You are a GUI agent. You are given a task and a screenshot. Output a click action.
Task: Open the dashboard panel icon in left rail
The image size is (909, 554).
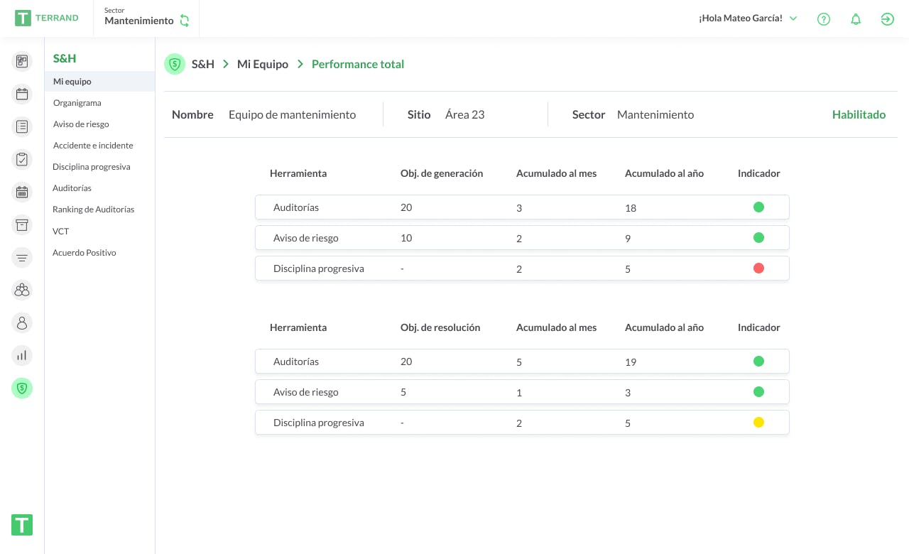click(x=22, y=61)
